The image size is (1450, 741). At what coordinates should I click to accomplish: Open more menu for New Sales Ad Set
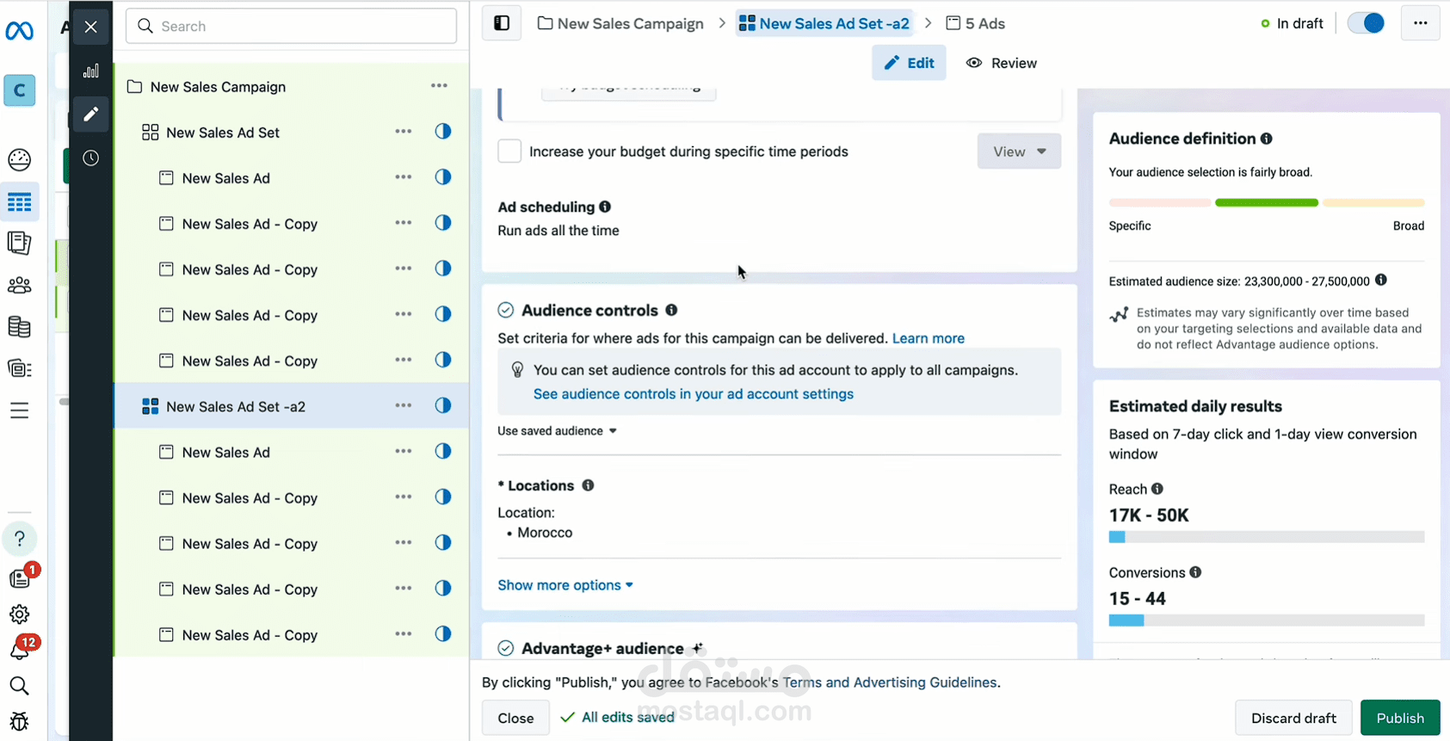[404, 132]
